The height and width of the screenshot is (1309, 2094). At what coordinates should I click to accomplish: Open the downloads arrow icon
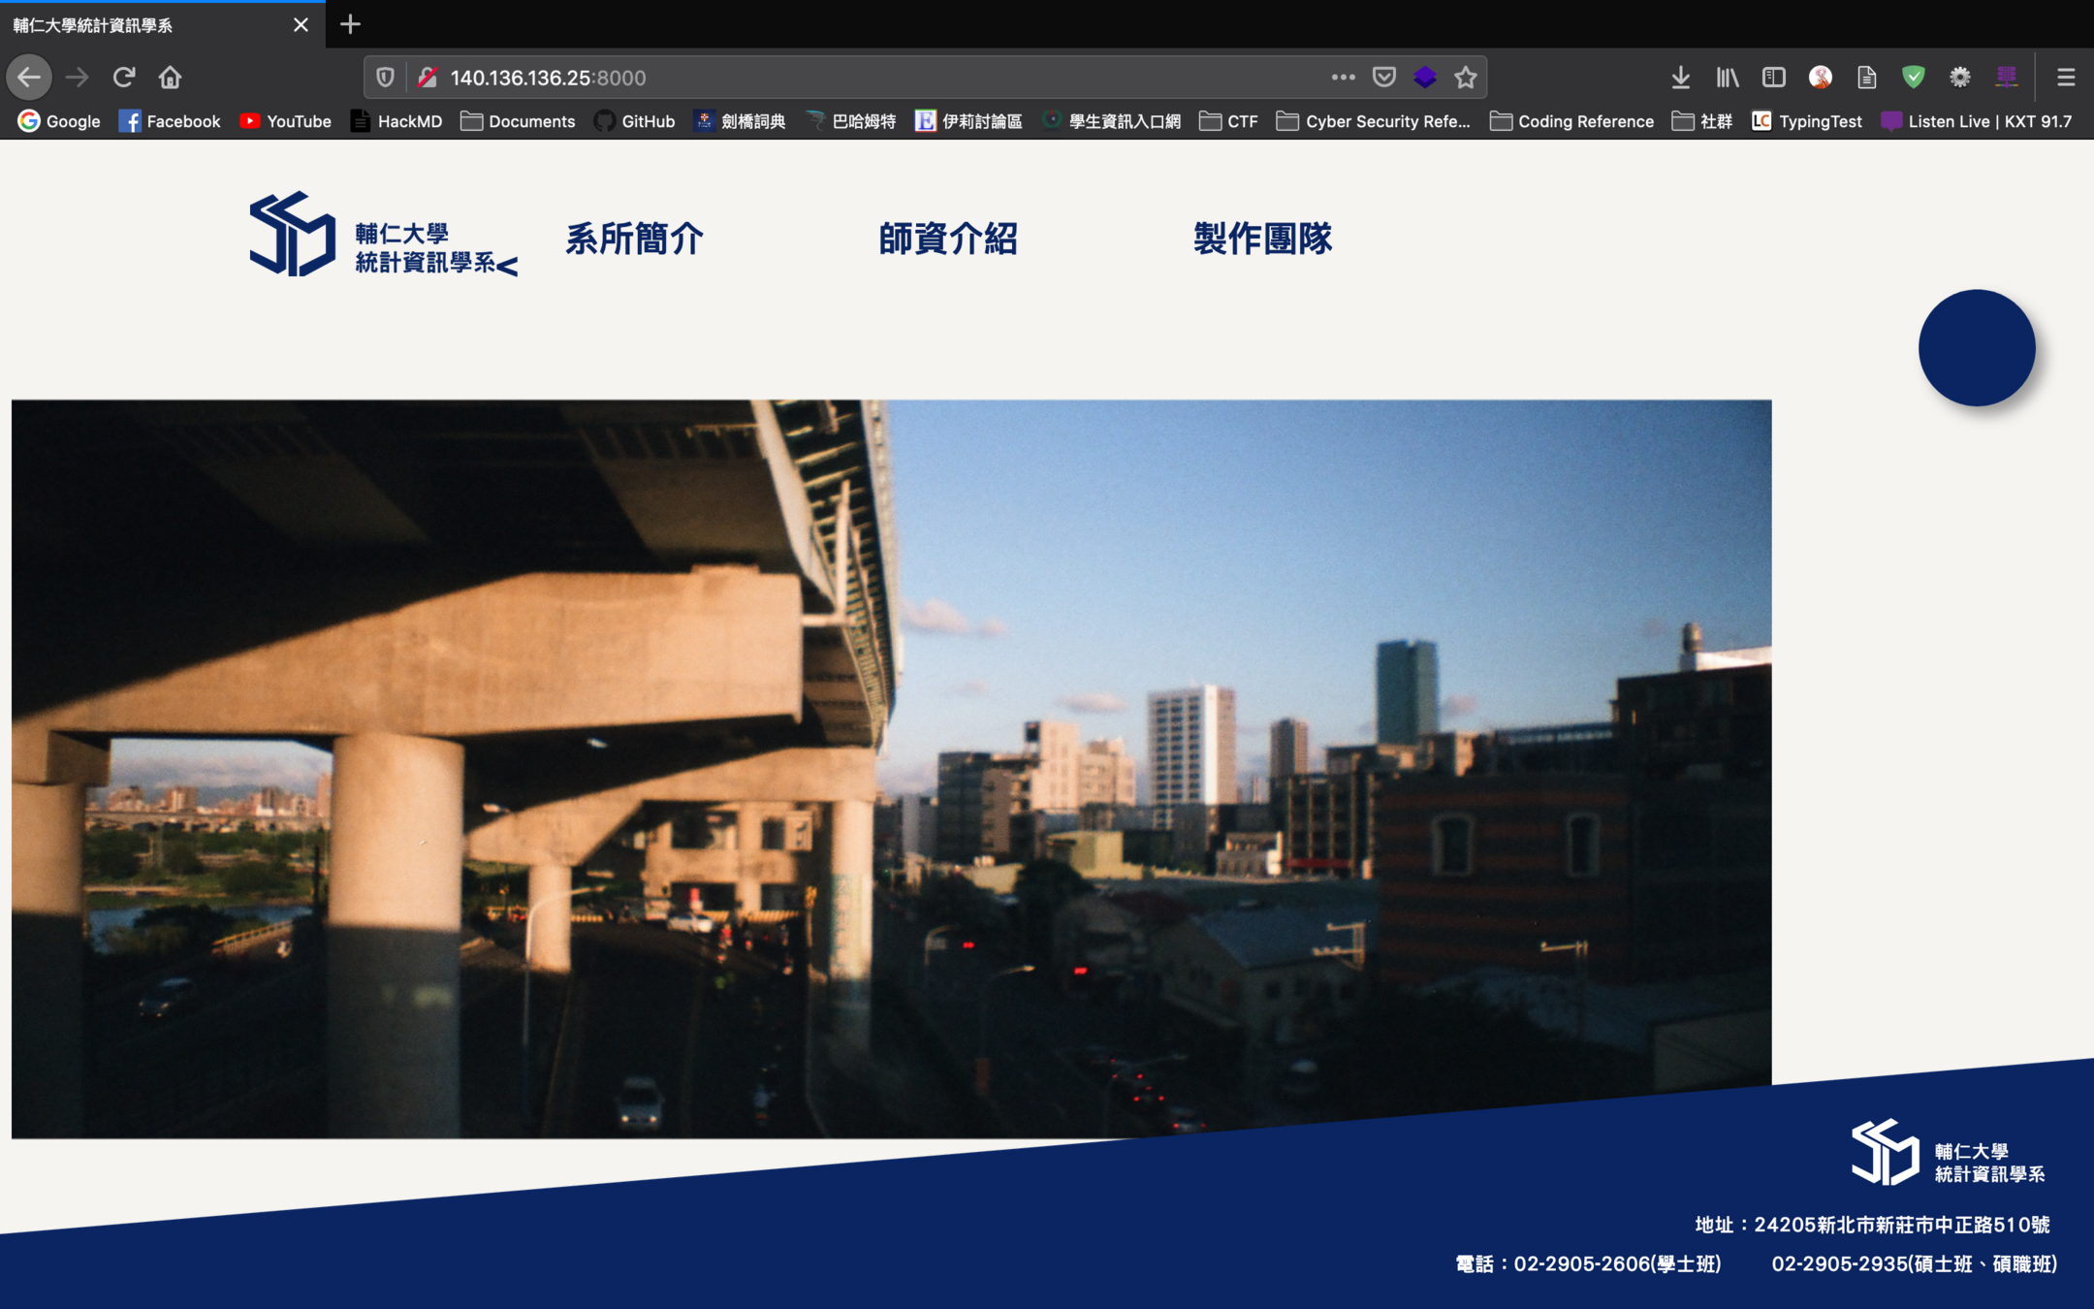pos(1680,78)
